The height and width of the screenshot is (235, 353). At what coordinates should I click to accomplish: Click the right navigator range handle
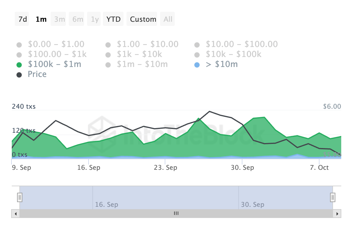[x=333, y=197]
